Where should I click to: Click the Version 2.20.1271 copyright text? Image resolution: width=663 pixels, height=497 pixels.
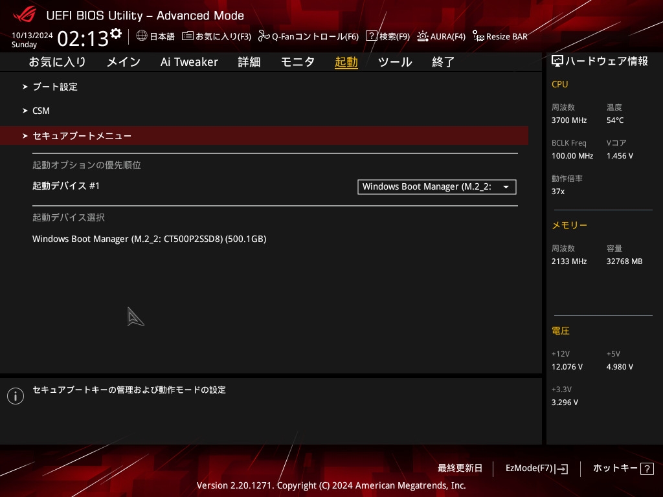331,485
